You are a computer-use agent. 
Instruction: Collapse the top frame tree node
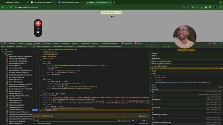tap(1, 49)
